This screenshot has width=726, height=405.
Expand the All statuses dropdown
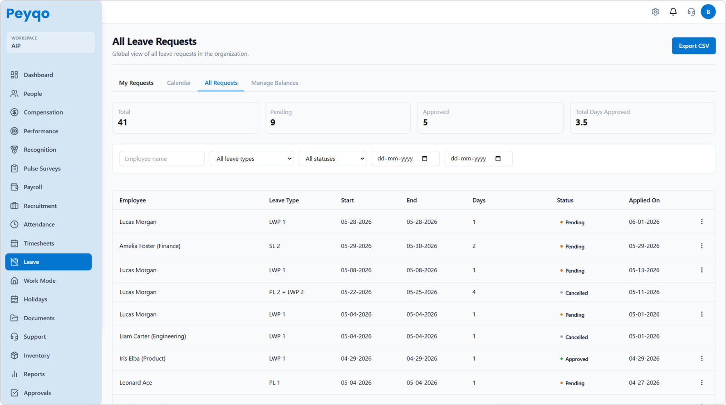tap(333, 159)
